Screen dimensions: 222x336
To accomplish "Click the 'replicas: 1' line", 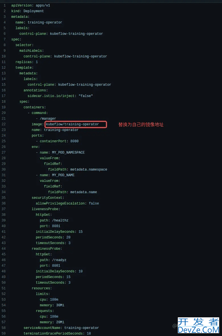I will (x=27, y=62).
